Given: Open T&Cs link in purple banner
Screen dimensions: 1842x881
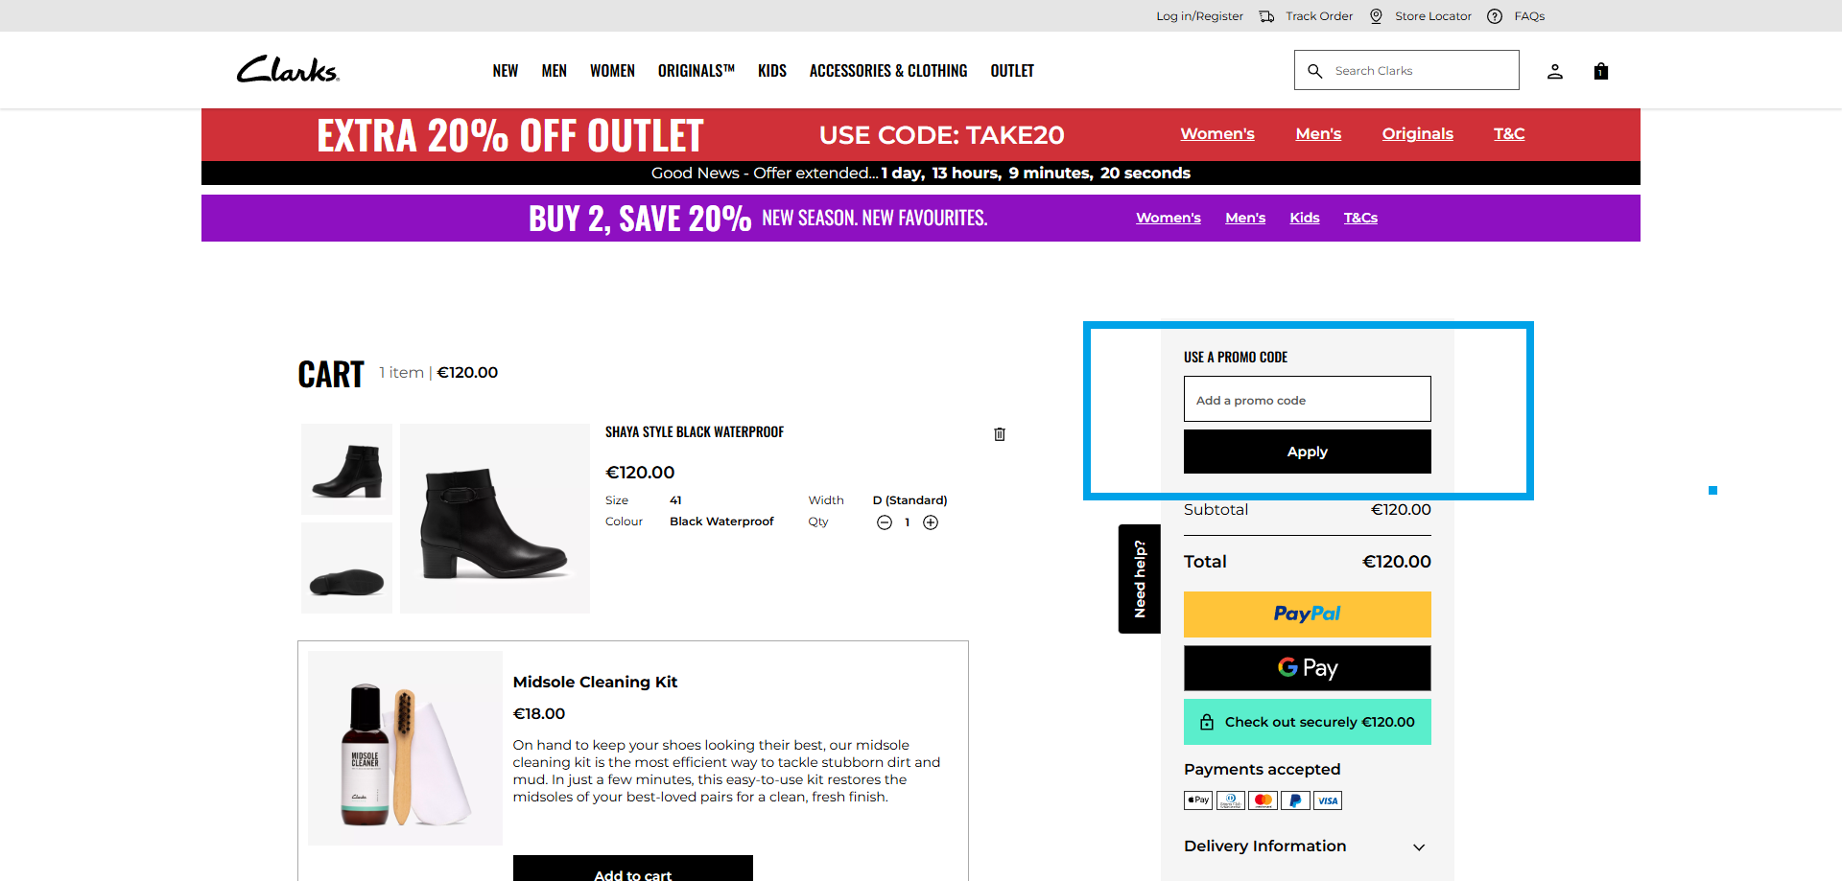Looking at the screenshot, I should point(1360,218).
